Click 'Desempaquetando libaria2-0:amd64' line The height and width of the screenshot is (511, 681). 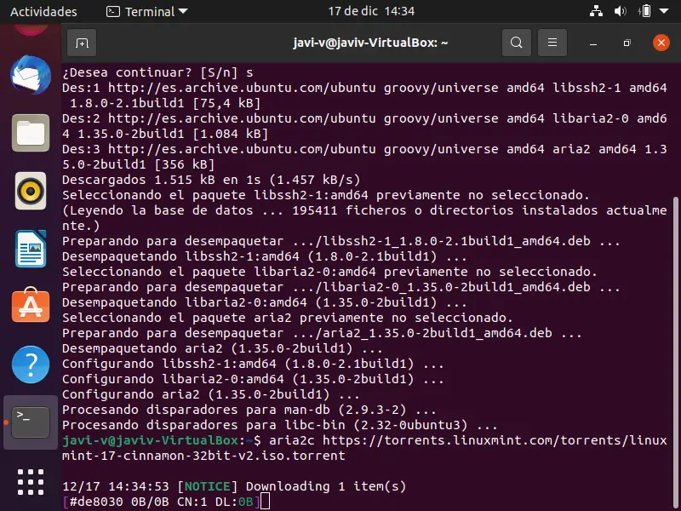coord(265,302)
